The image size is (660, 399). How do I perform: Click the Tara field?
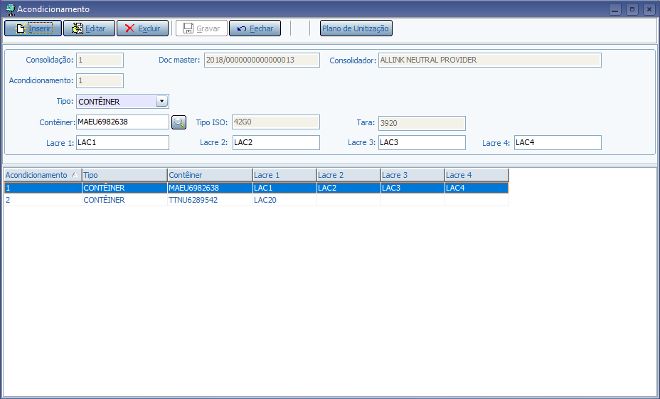click(422, 123)
